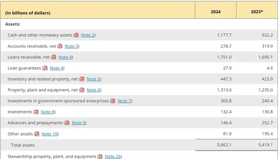The height and width of the screenshot is (159, 279).
Task: Select the 1,177.7 cash value
Action: (x=224, y=35)
